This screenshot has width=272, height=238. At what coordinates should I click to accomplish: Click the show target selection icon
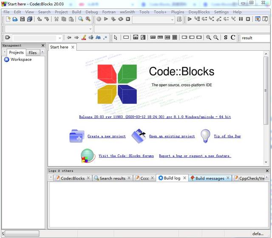pyautogui.click(x=179, y=19)
